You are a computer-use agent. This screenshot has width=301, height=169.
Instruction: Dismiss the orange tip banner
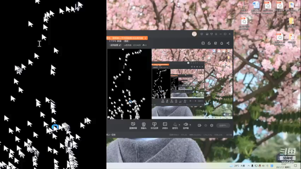(145, 38)
